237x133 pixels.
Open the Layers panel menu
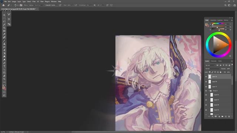232,61
